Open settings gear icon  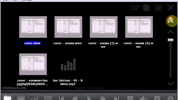click(x=170, y=98)
